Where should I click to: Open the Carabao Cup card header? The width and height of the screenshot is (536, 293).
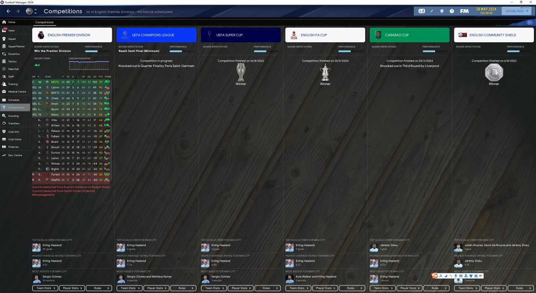click(410, 35)
